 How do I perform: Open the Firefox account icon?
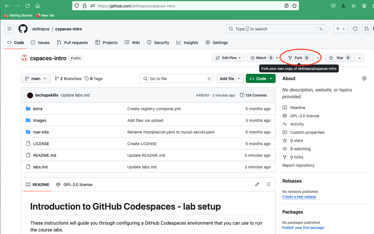coord(364,6)
